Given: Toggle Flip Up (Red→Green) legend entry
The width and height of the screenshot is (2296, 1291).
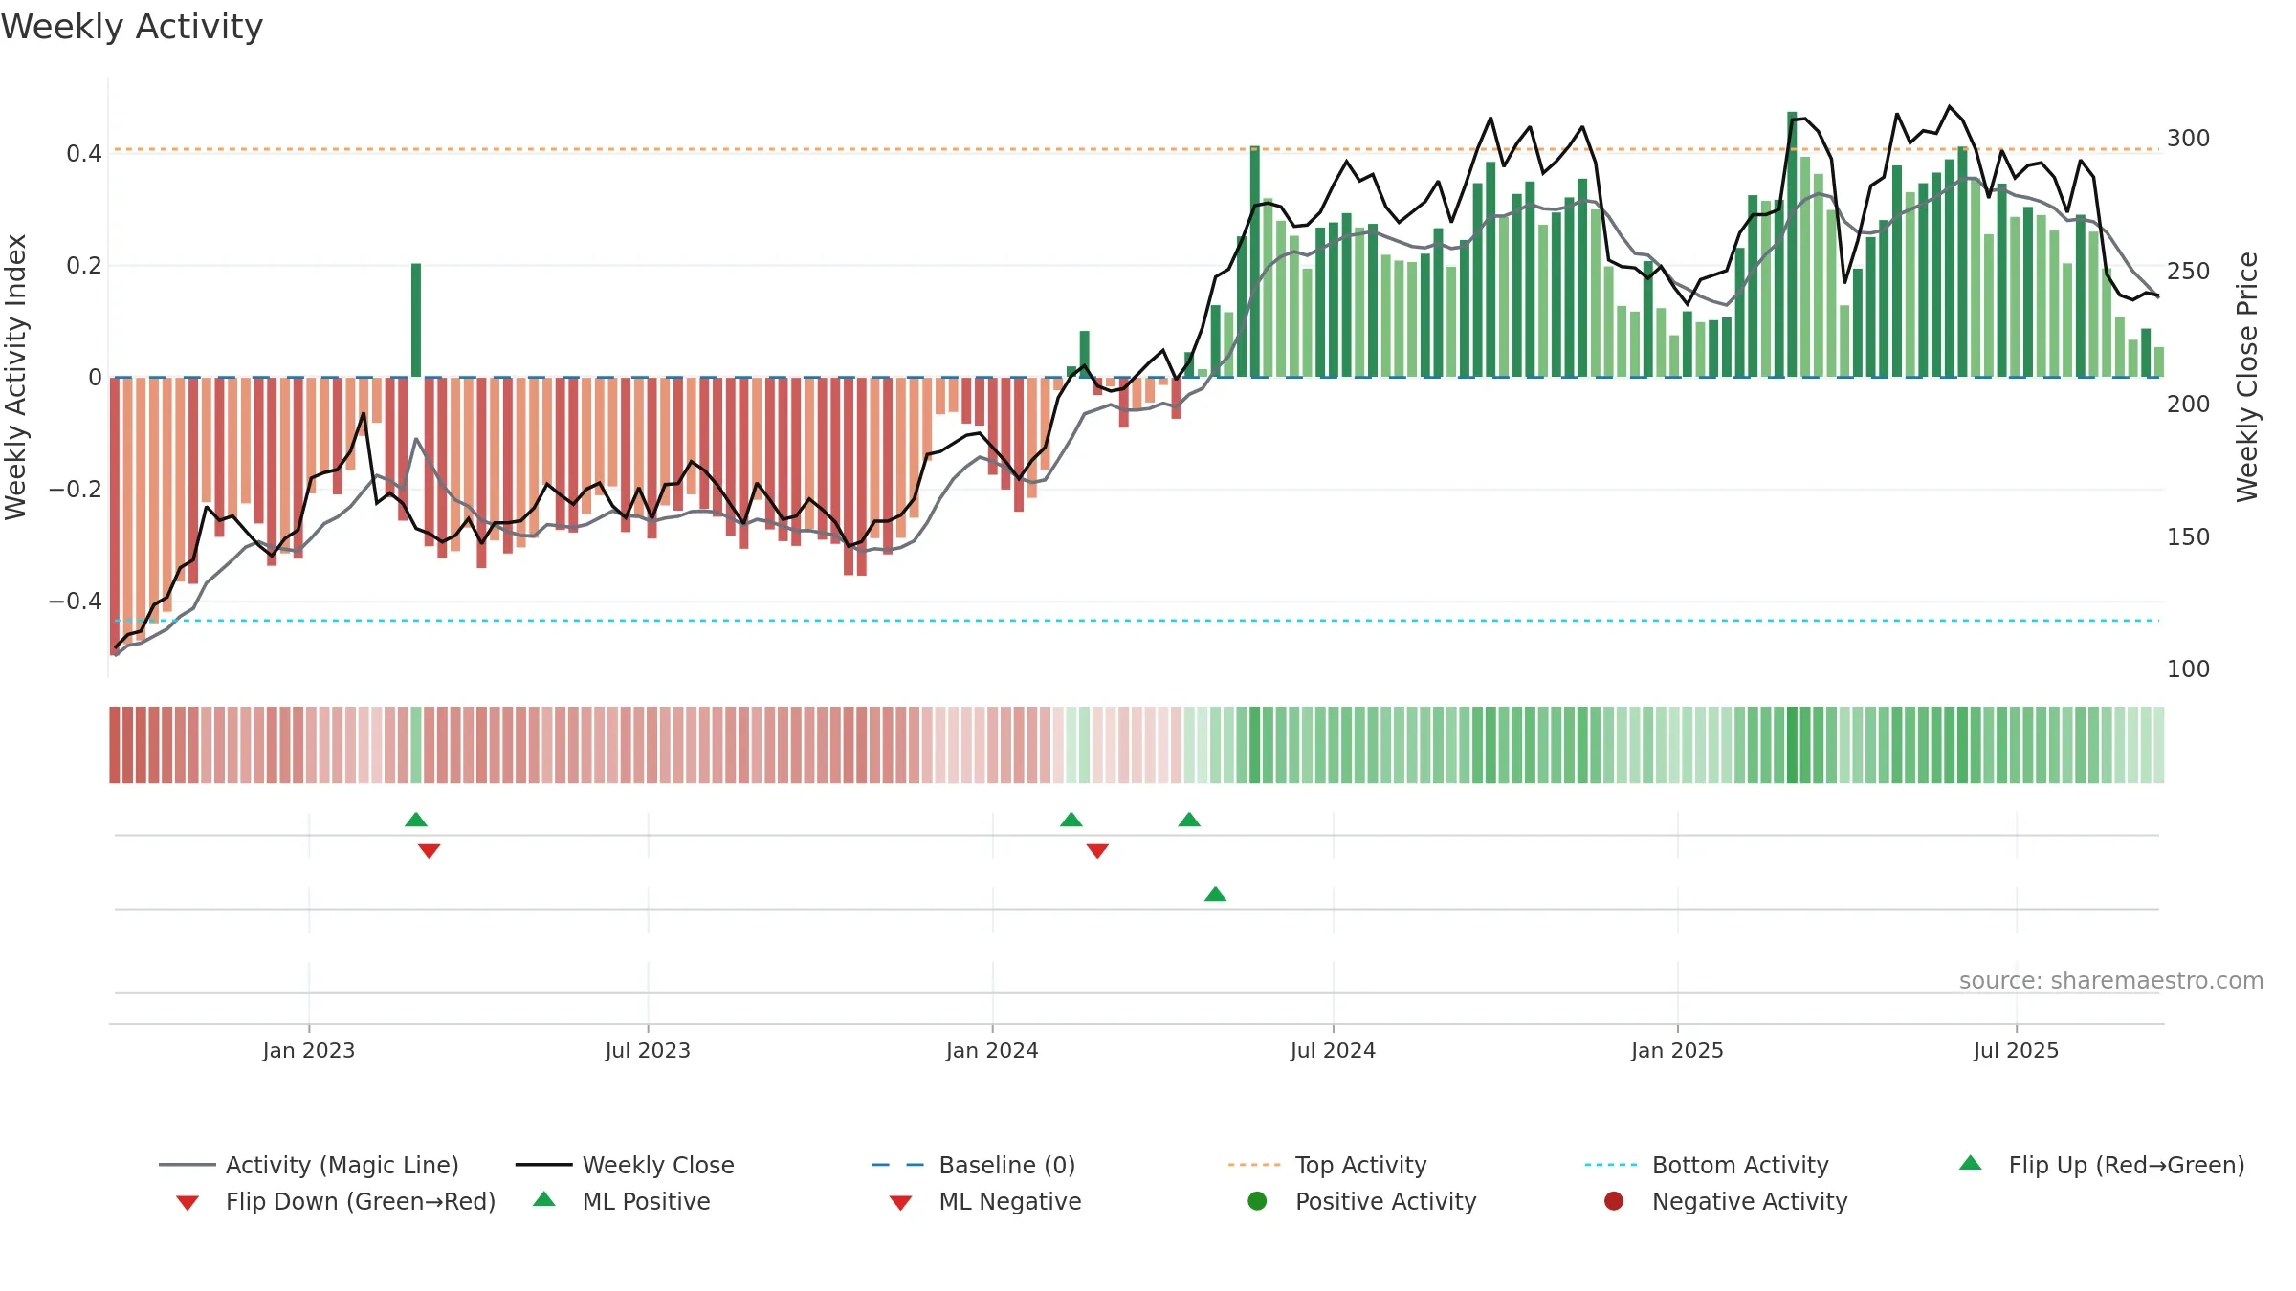Looking at the screenshot, I should 2102,1165.
